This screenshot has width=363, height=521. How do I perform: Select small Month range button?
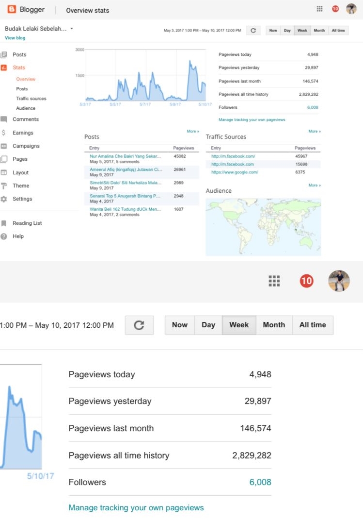click(x=319, y=31)
